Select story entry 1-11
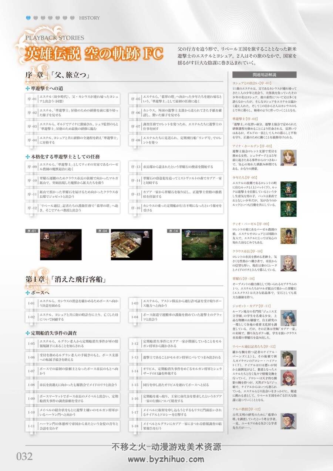 click(73, 426)
